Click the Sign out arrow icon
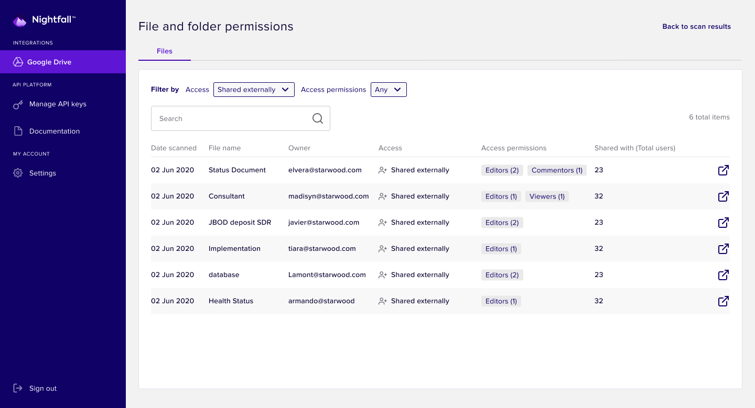755x408 pixels. (18, 388)
